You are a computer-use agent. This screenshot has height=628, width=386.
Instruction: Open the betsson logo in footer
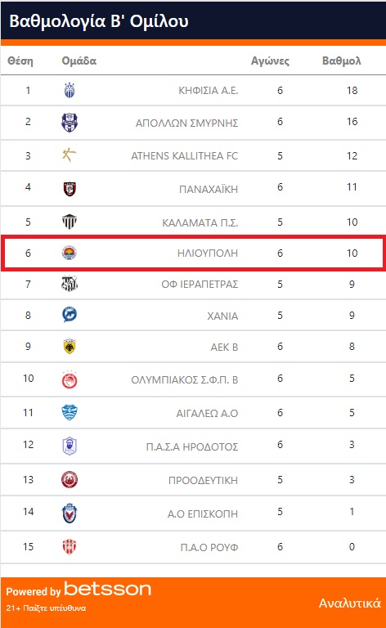[x=107, y=589]
